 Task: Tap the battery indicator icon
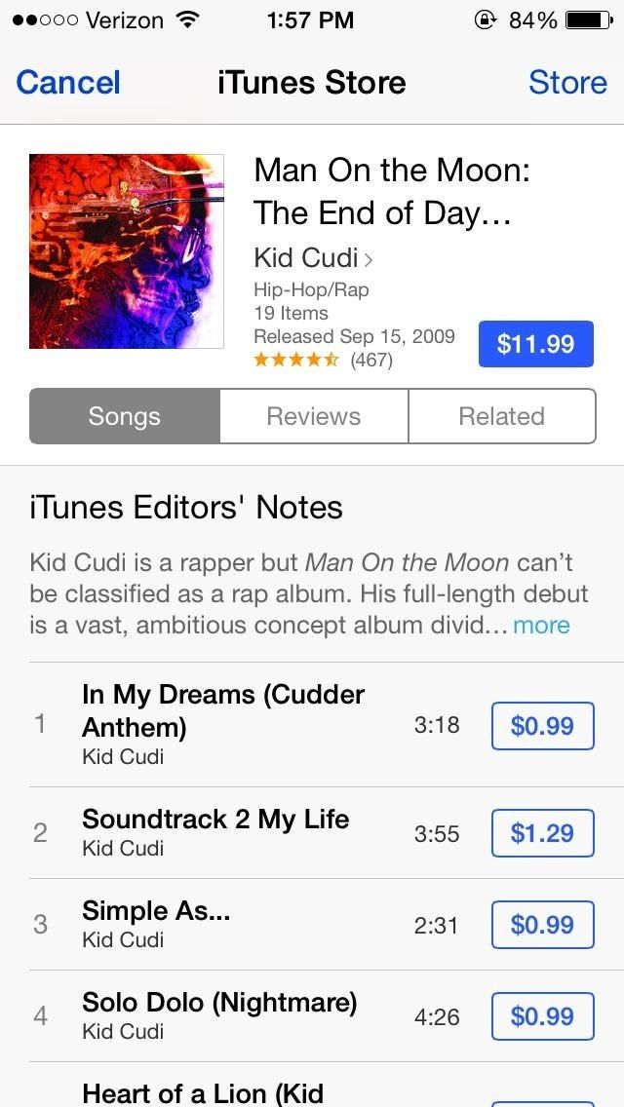pyautogui.click(x=590, y=20)
